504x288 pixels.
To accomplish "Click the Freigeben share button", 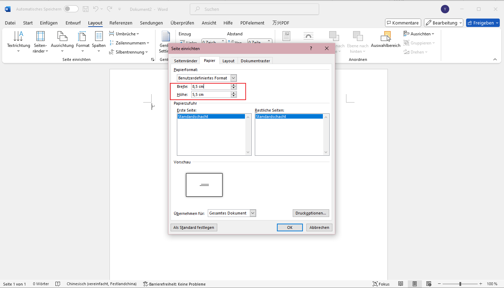I will [483, 23].
